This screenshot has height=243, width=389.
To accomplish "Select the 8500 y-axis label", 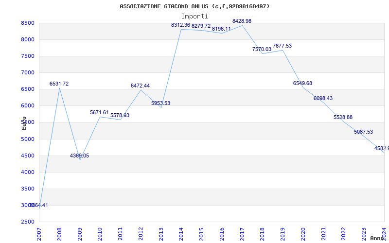I will coord(28,23).
